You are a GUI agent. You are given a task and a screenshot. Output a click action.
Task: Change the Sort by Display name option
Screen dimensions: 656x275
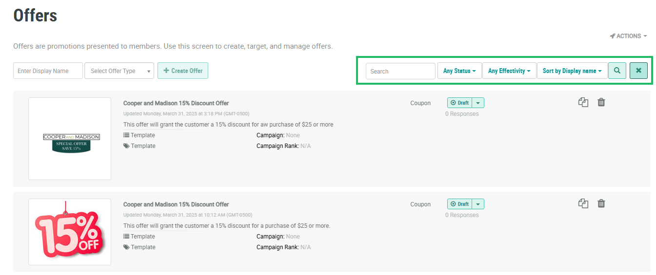[572, 71]
